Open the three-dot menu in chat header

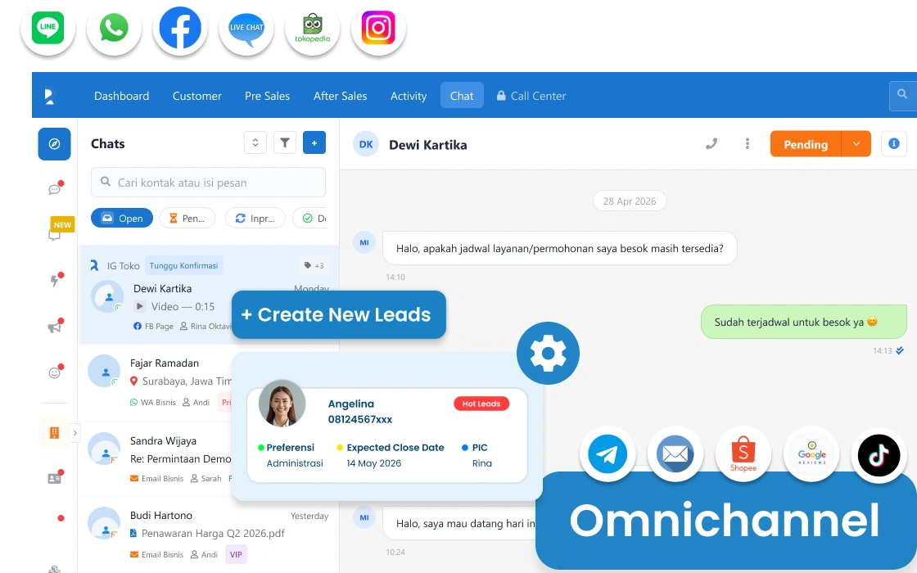[748, 144]
